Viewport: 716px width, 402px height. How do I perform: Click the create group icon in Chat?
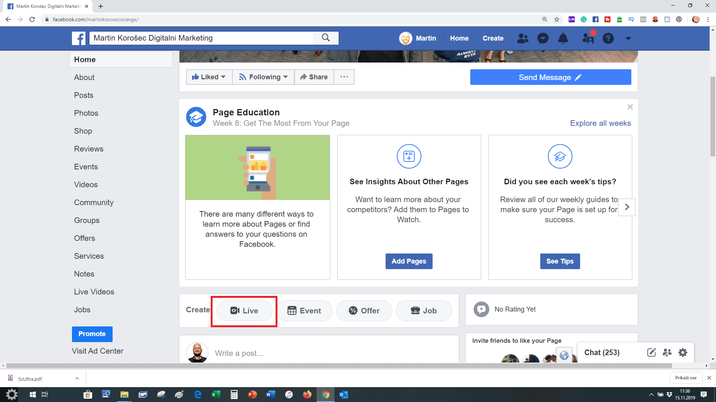[x=667, y=352]
